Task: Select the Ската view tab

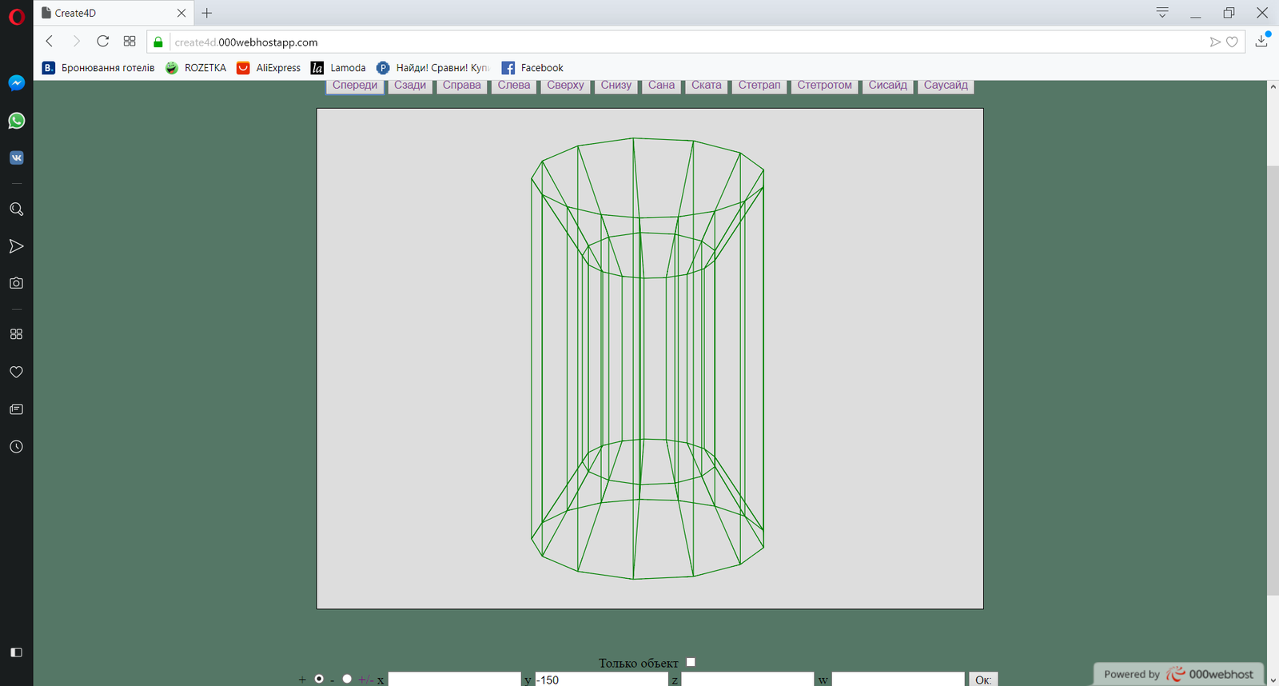Action: 707,86
